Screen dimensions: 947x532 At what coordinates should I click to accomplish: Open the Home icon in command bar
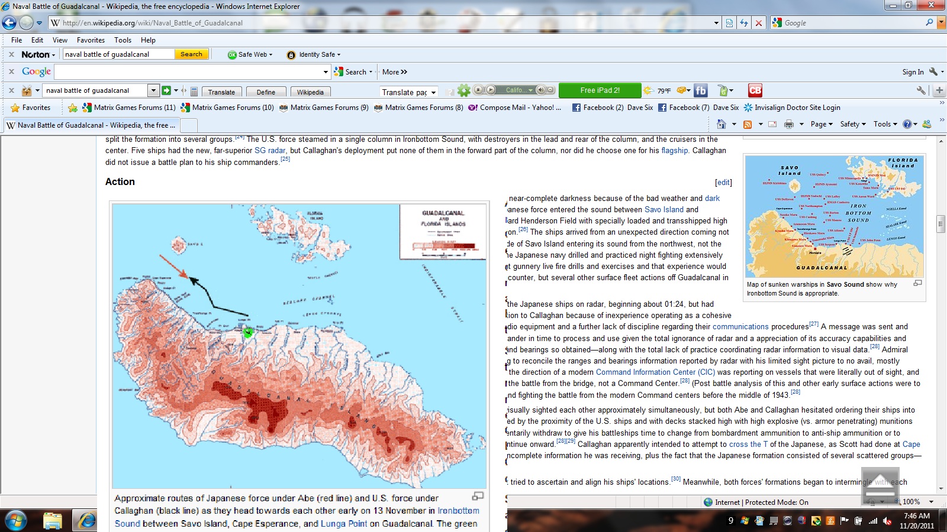[721, 124]
